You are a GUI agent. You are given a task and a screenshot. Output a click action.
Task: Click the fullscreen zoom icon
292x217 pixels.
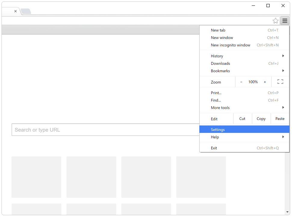280,82
